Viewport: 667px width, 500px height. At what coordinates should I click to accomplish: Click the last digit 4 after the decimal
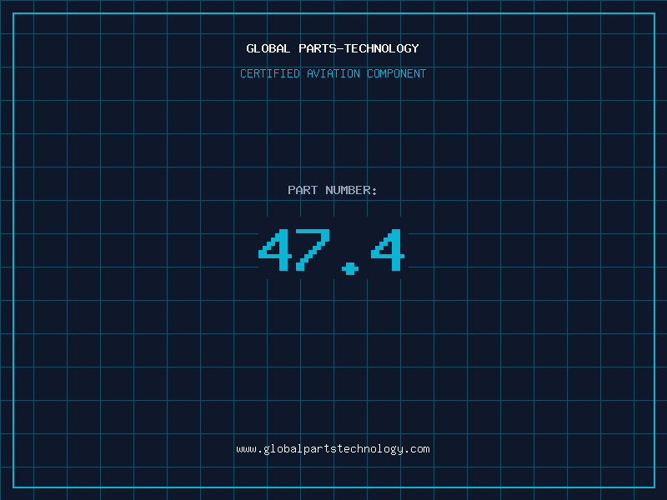click(388, 250)
